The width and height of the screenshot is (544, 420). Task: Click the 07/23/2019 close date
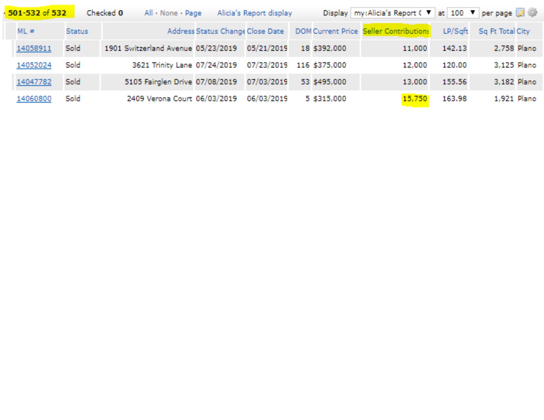(267, 65)
